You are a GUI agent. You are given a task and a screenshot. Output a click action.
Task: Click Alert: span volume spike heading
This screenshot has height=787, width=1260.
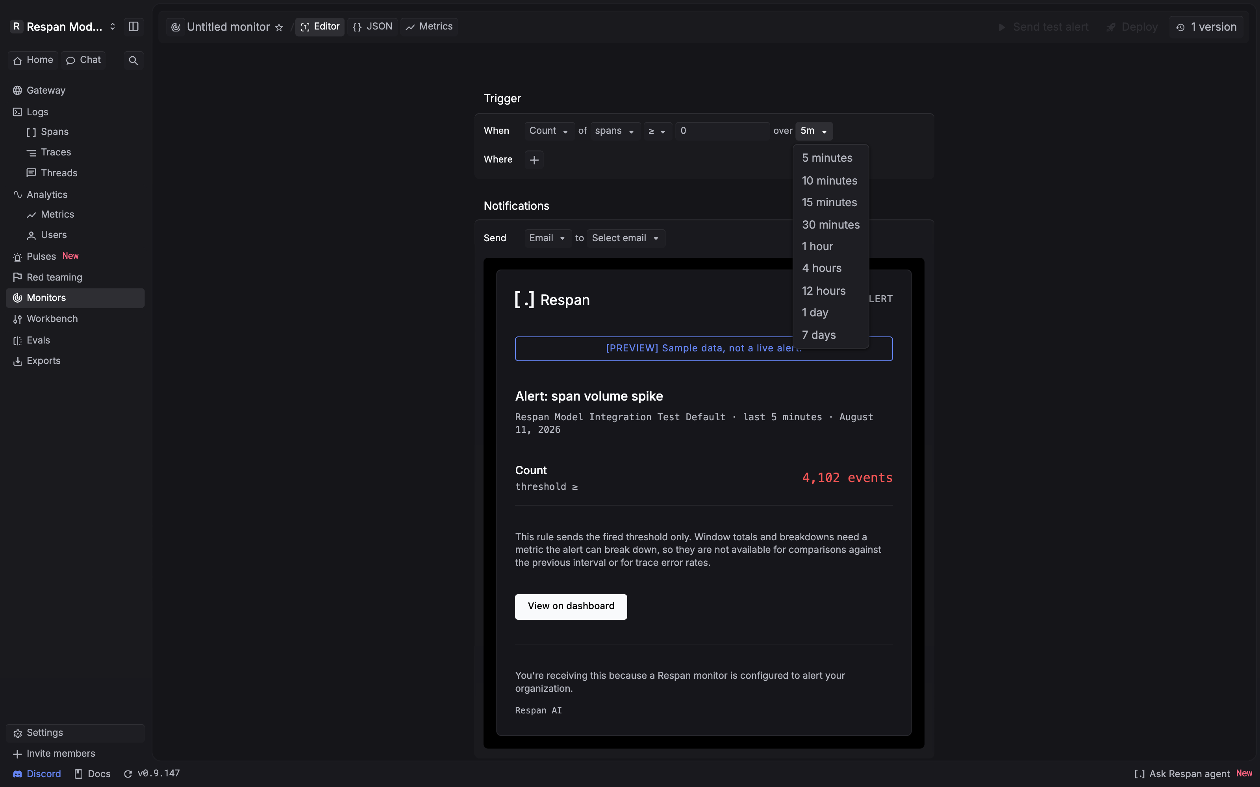(589, 397)
